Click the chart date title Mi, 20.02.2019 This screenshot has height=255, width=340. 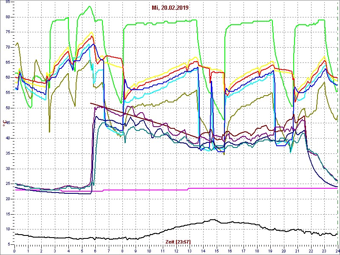[x=170, y=8]
